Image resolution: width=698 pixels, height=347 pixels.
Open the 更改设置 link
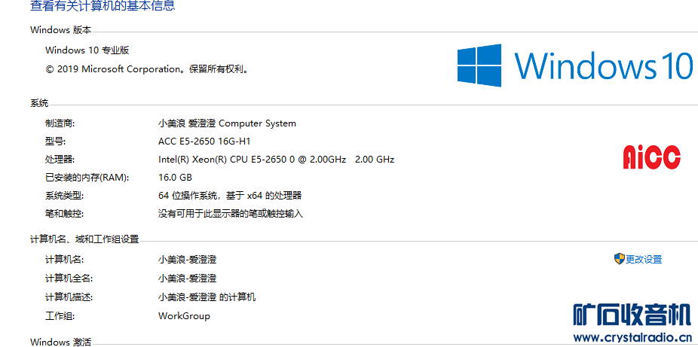click(644, 260)
